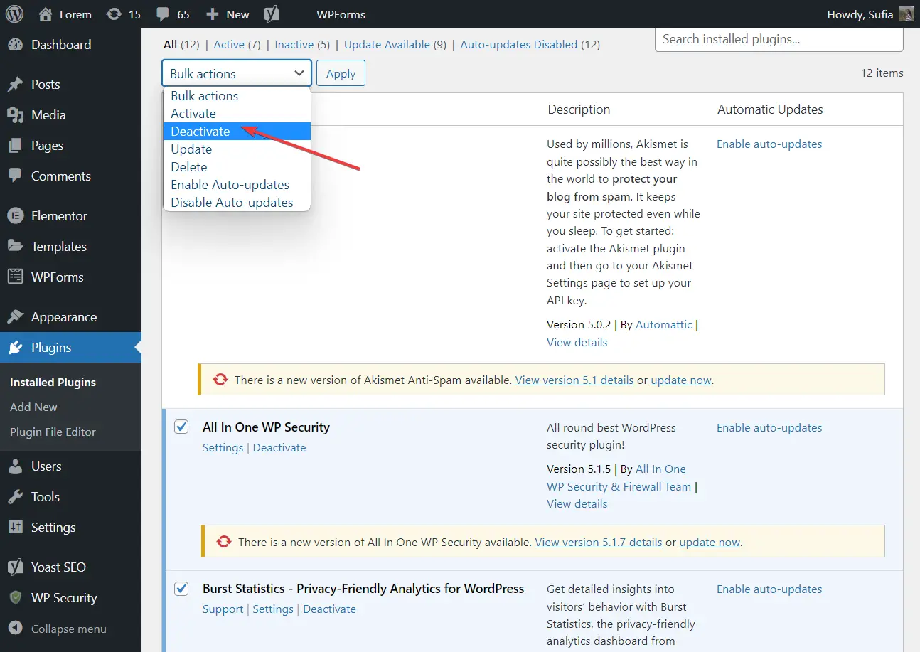
Task: Open the Settings icon in sidebar
Action: [15, 527]
